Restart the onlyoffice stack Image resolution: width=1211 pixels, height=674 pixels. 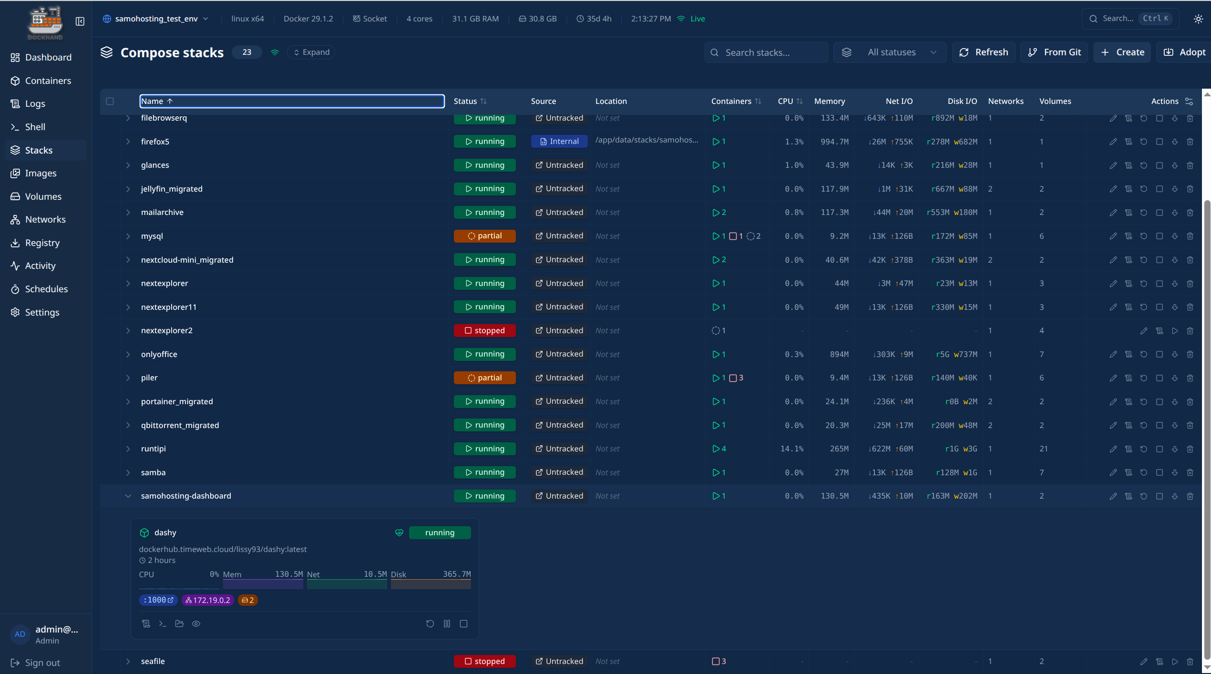click(x=1144, y=354)
